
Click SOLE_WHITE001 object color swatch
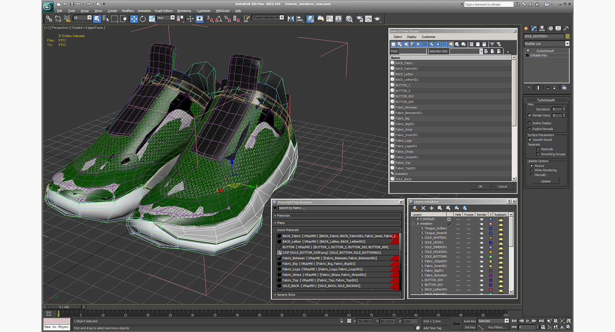pyautogui.click(x=567, y=37)
